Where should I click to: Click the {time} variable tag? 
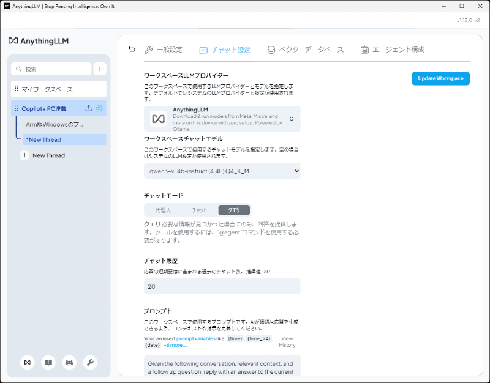tap(235, 338)
